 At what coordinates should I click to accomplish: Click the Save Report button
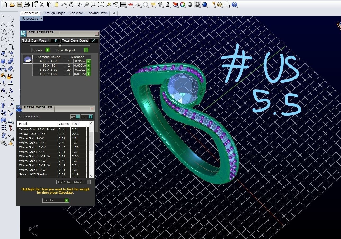(x=72, y=50)
